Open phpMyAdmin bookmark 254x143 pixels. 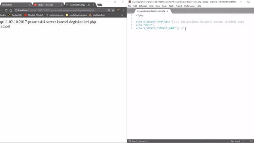tap(97, 15)
